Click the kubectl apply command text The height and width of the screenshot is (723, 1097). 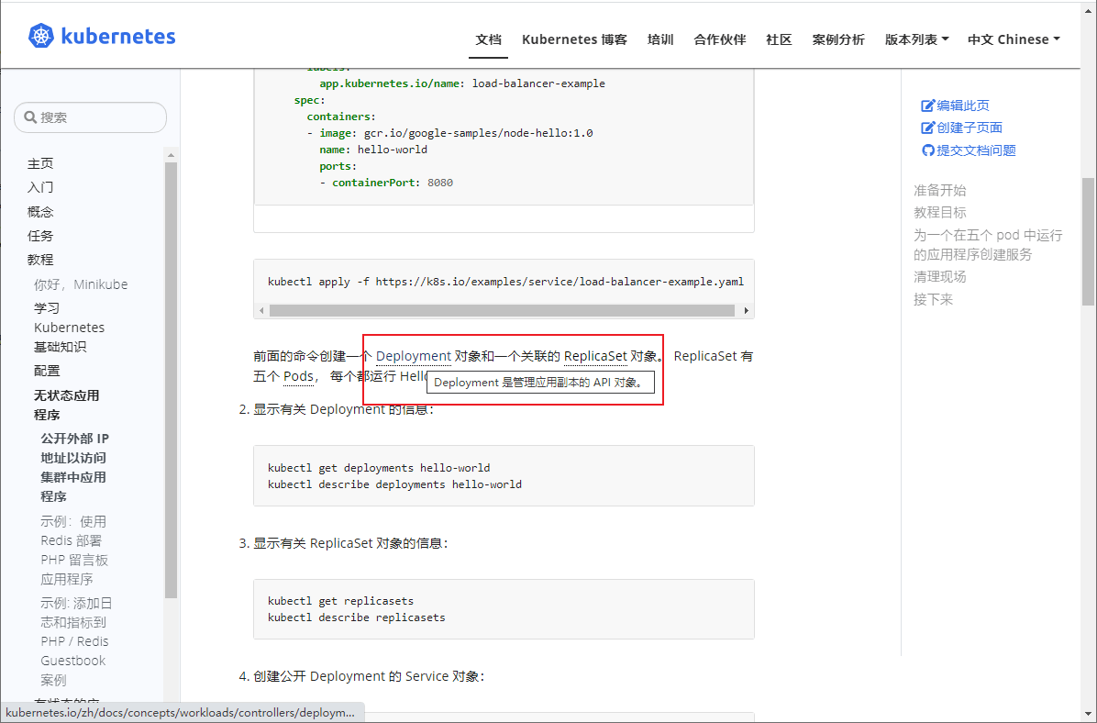click(505, 282)
